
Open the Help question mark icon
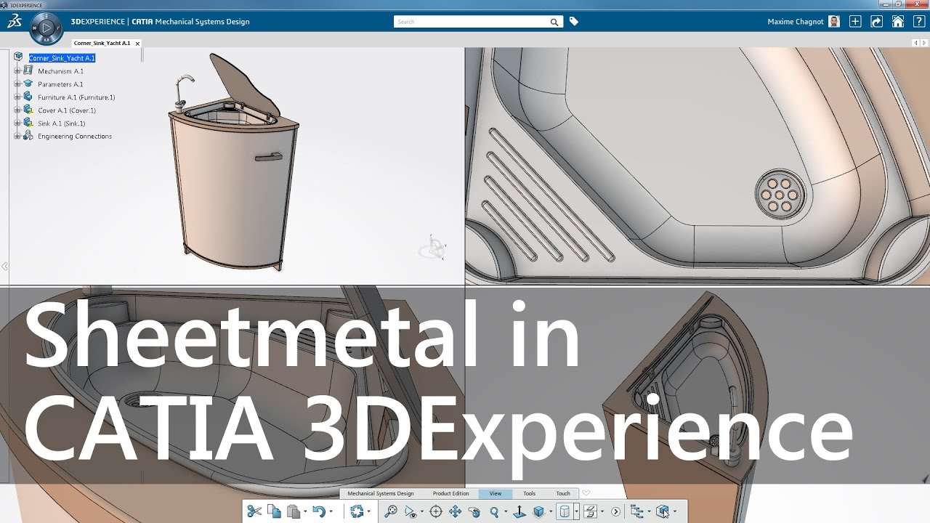[919, 22]
